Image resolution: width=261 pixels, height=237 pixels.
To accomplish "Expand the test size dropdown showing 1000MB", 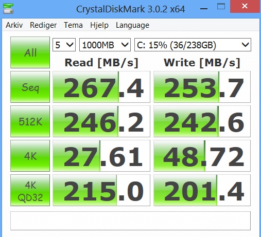I will 105,45.
